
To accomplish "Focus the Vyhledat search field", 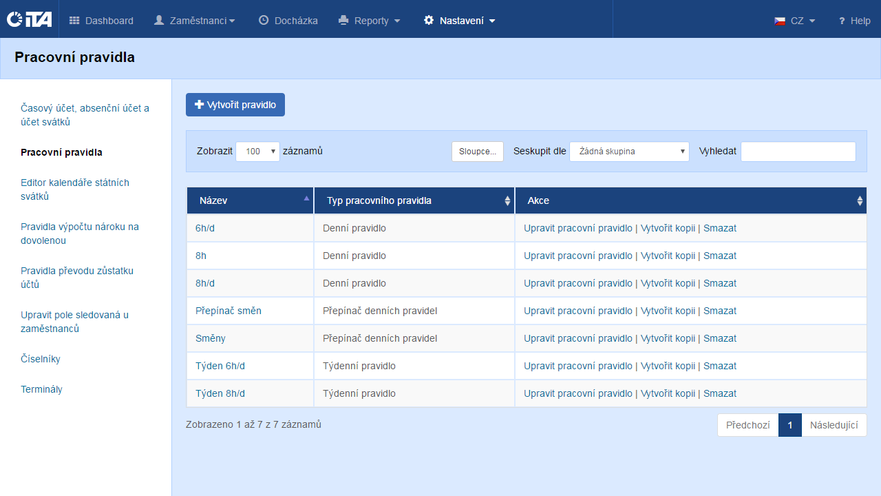I will [x=798, y=152].
